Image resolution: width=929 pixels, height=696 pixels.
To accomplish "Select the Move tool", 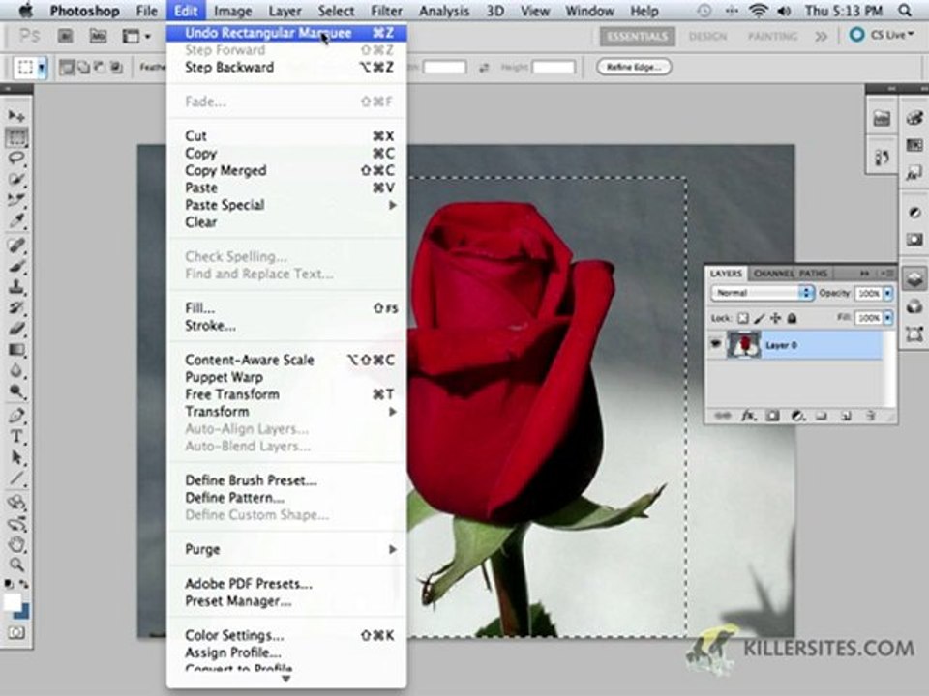I will 16,115.
